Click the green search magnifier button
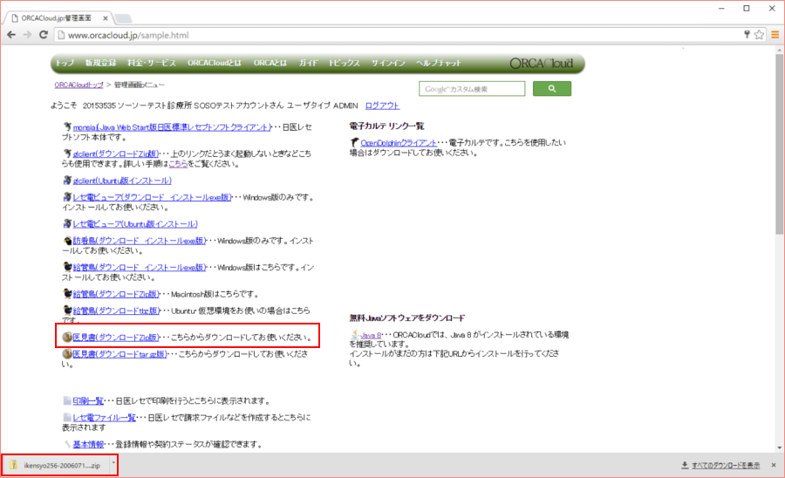Viewport: 785px width, 478px height. click(x=550, y=88)
